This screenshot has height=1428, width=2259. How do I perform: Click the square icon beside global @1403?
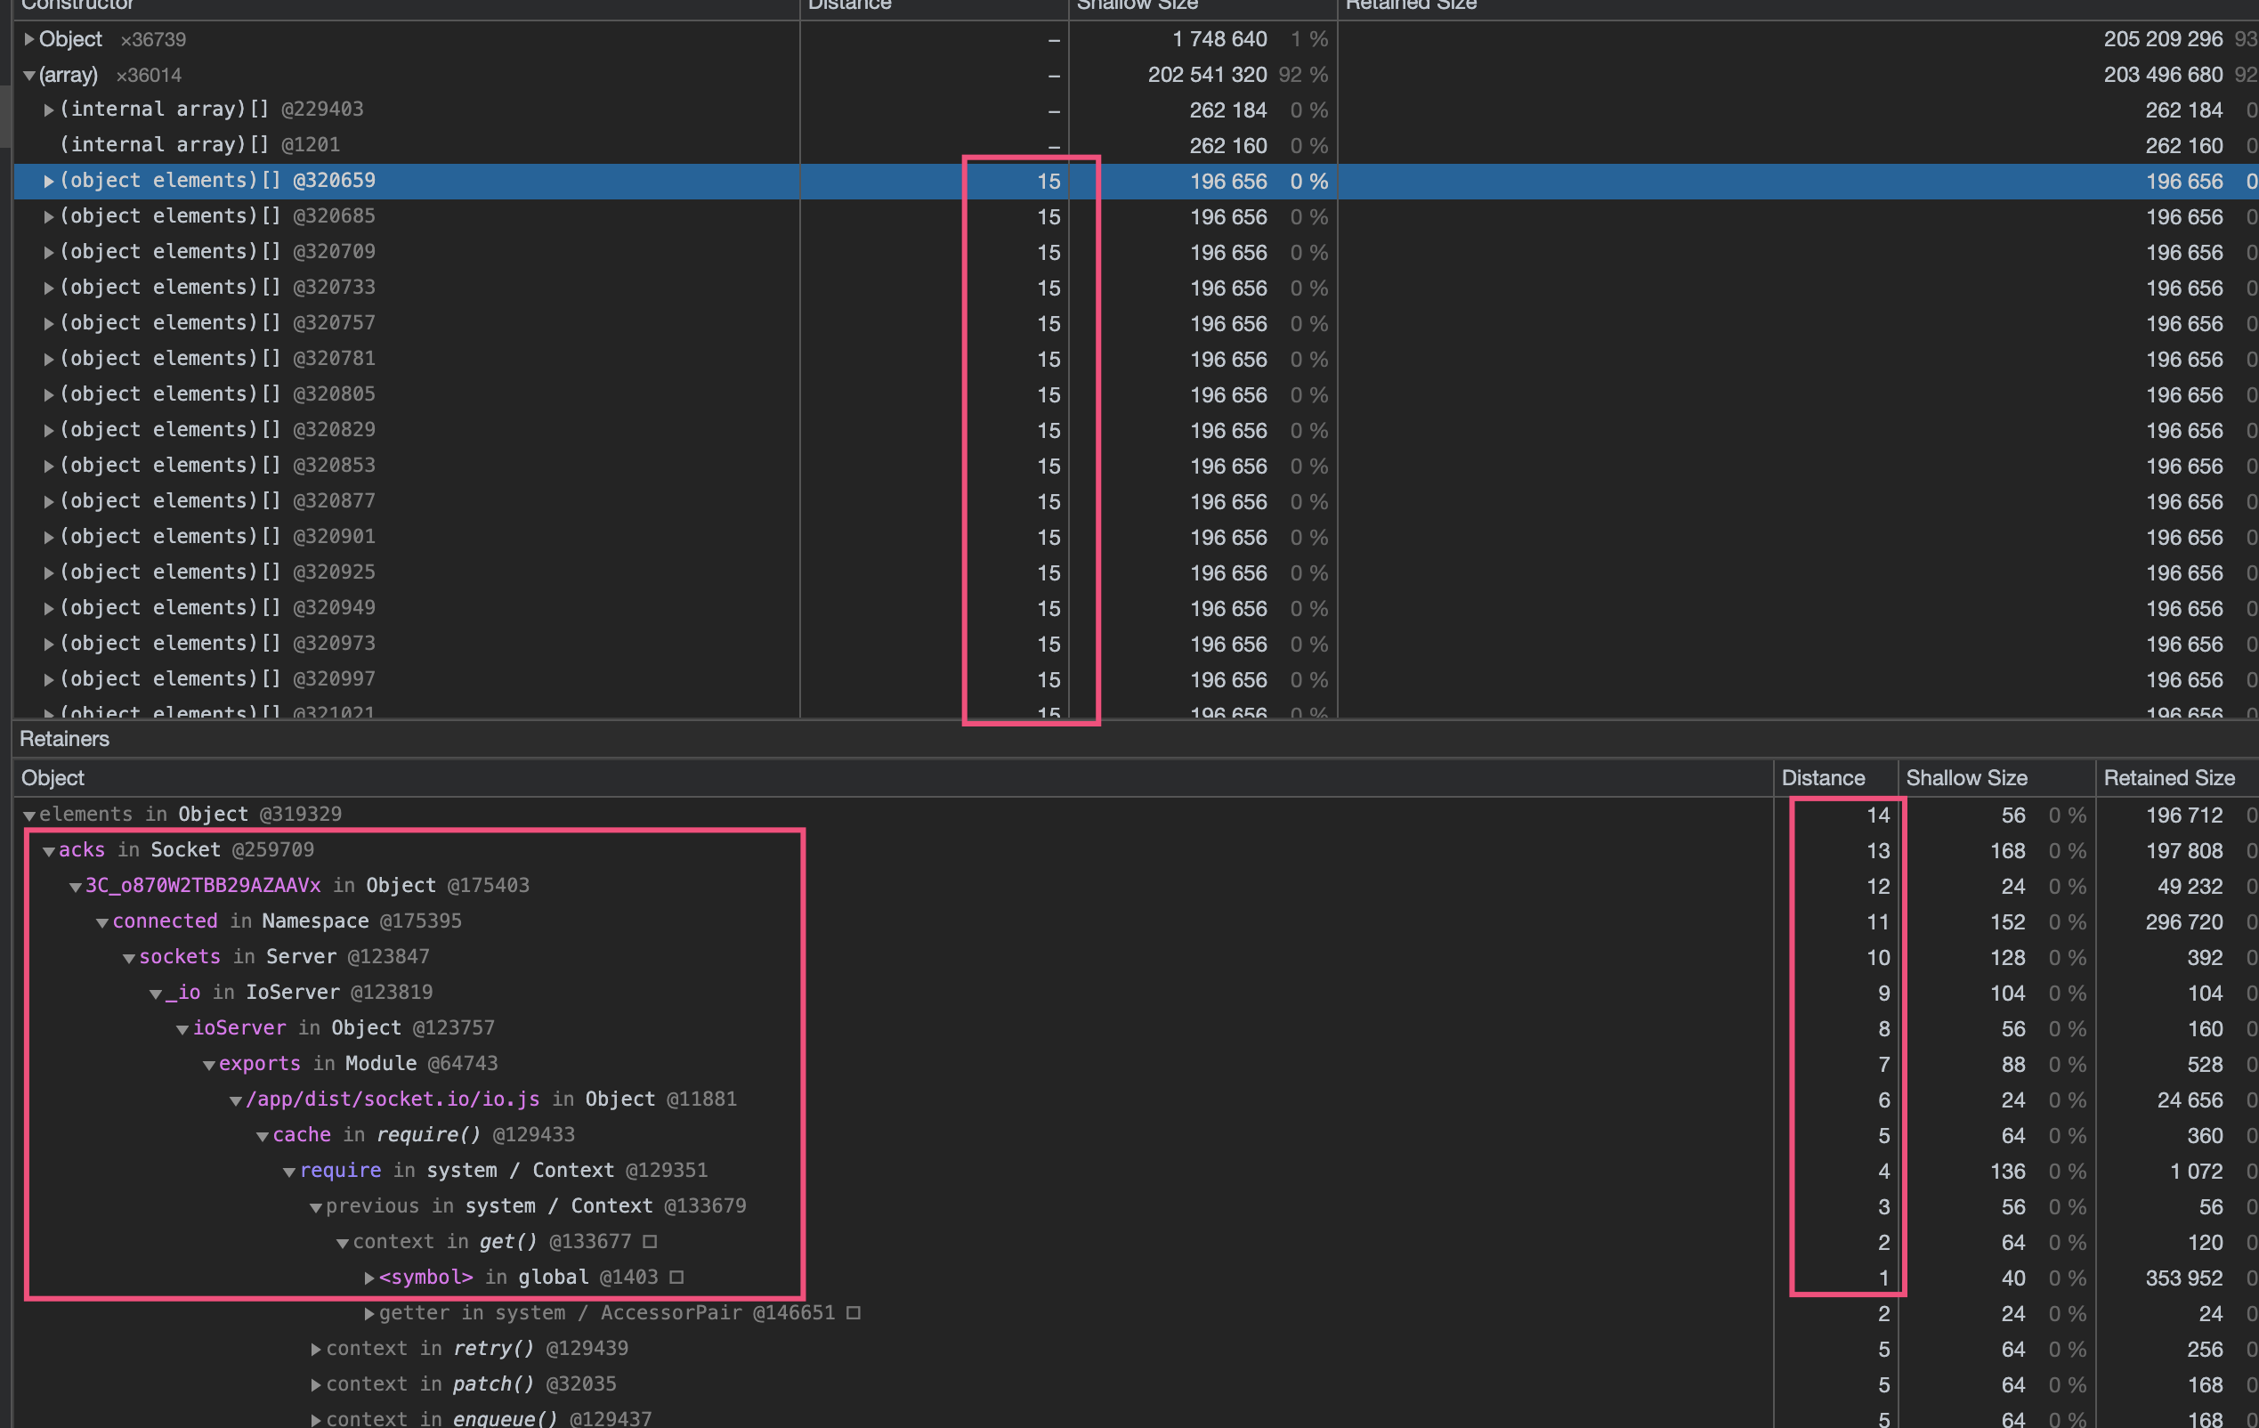click(x=676, y=1277)
